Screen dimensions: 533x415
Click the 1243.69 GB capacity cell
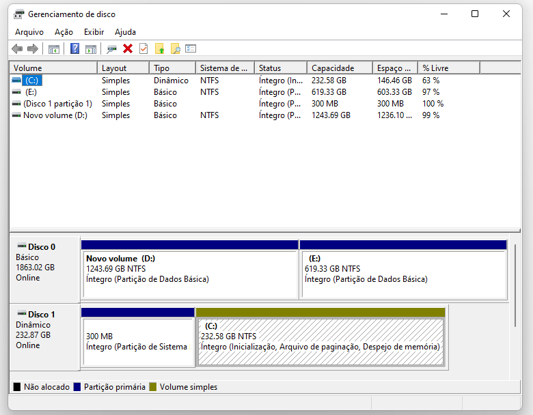tap(331, 115)
